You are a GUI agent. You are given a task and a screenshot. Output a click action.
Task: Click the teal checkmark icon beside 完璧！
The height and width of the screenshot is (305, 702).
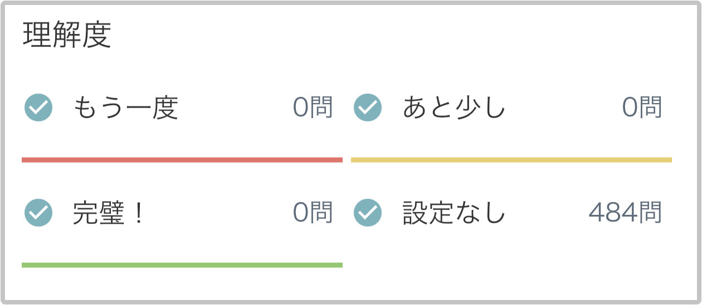click(38, 213)
